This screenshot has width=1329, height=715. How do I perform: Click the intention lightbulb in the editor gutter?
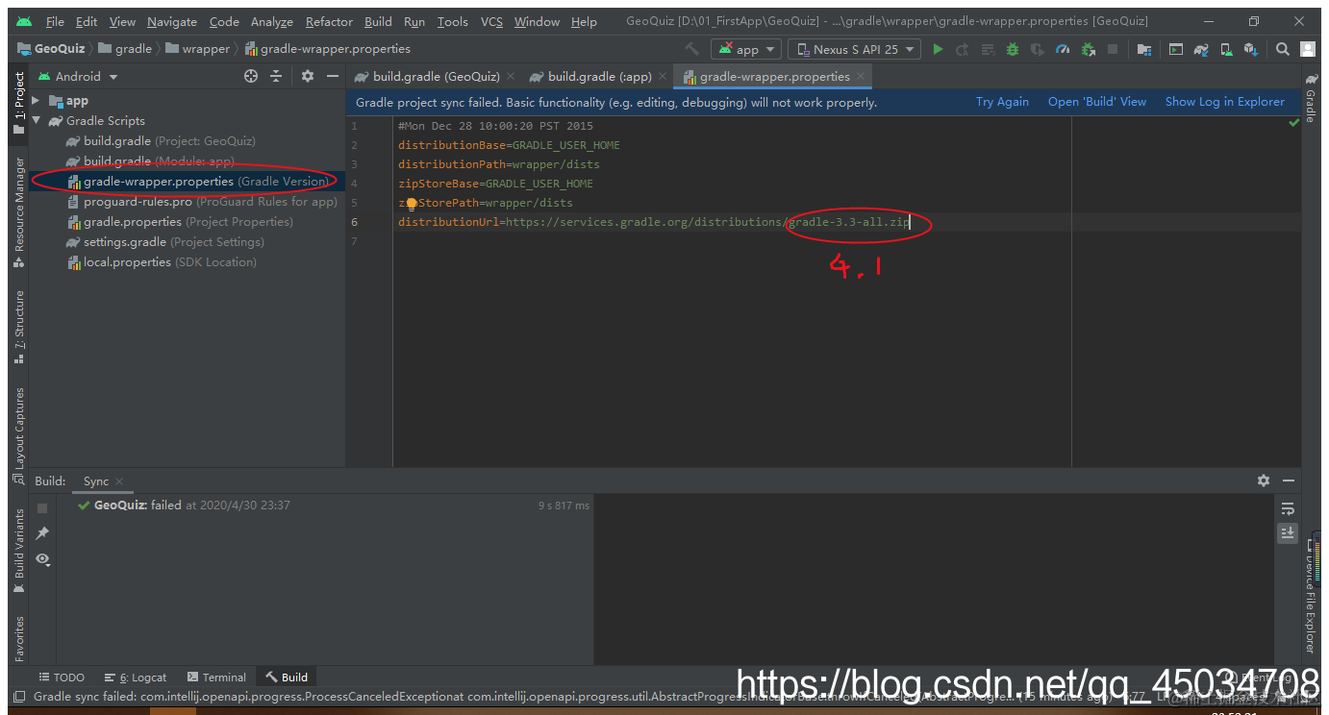411,203
